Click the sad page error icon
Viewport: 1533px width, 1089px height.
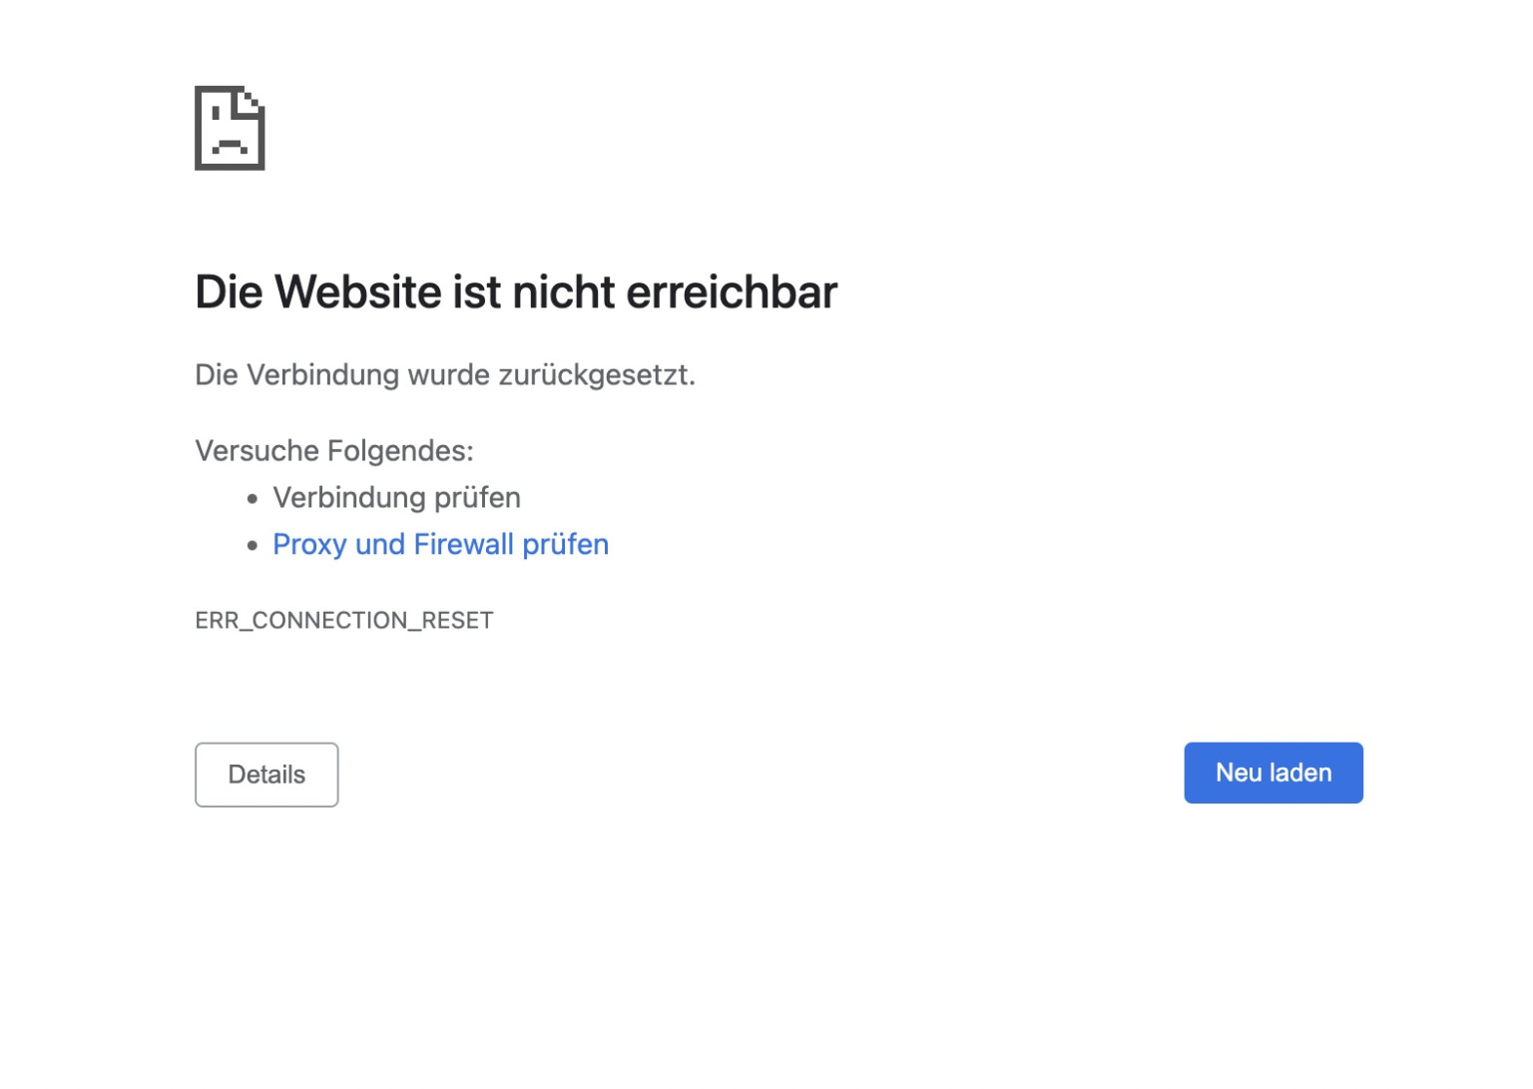point(230,128)
